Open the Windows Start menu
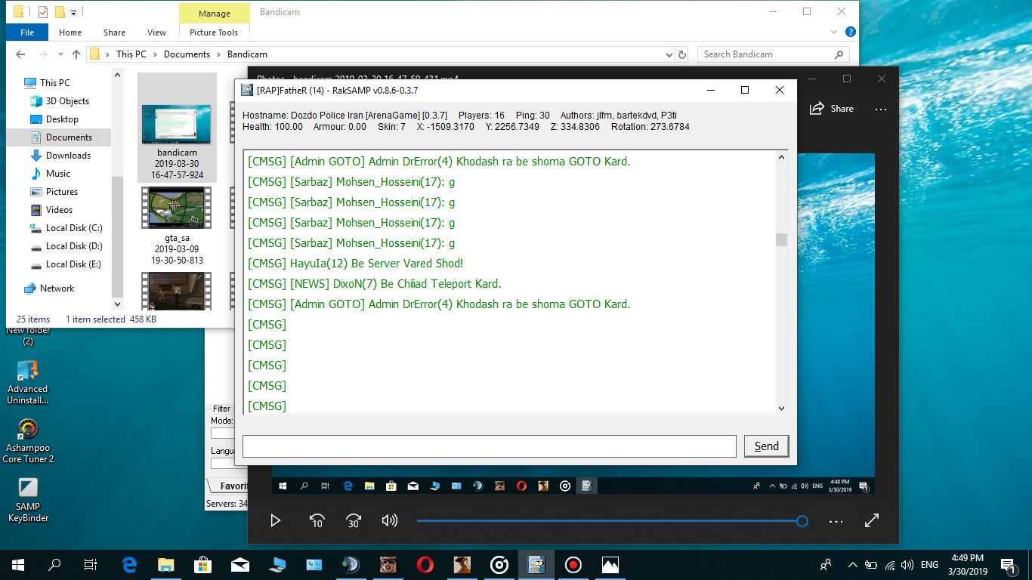 [17, 564]
